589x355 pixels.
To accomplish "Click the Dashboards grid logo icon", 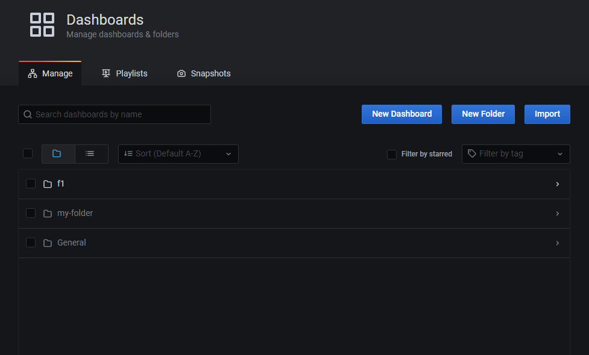I will pos(42,25).
